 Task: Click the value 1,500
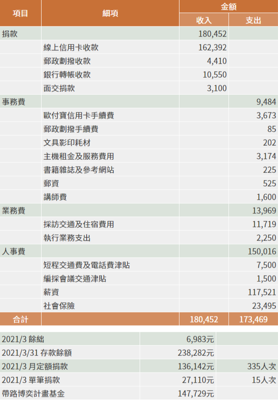pos(266,279)
